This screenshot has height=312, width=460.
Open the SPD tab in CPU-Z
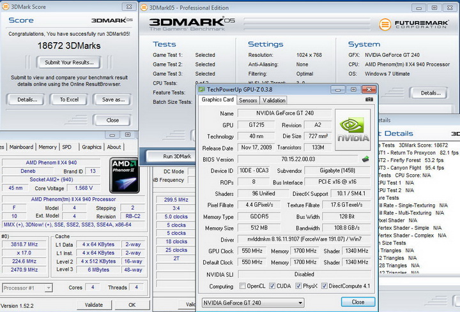(67, 147)
